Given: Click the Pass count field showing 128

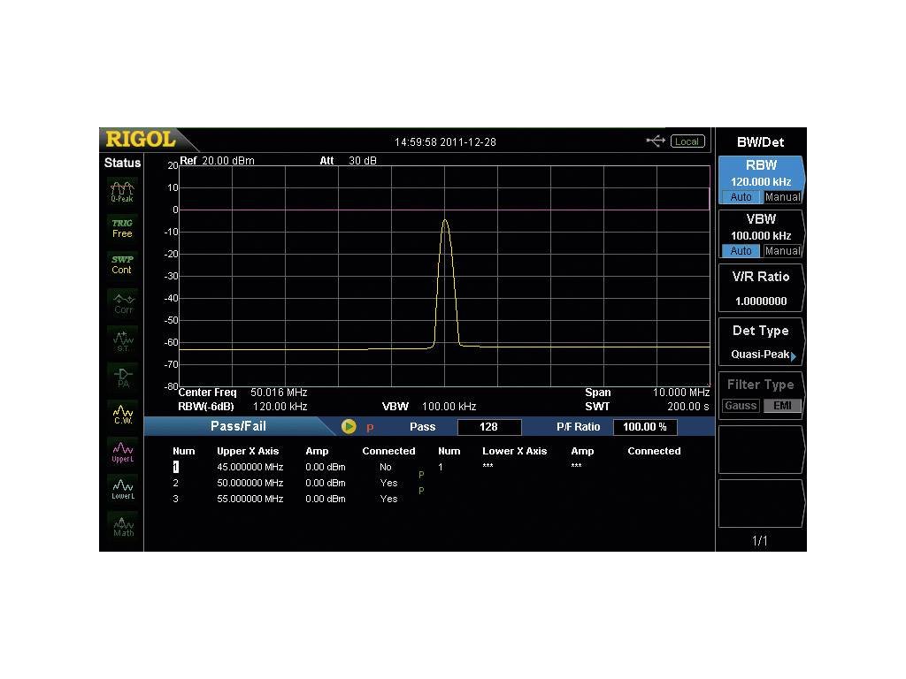Looking at the screenshot, I should click(x=489, y=427).
